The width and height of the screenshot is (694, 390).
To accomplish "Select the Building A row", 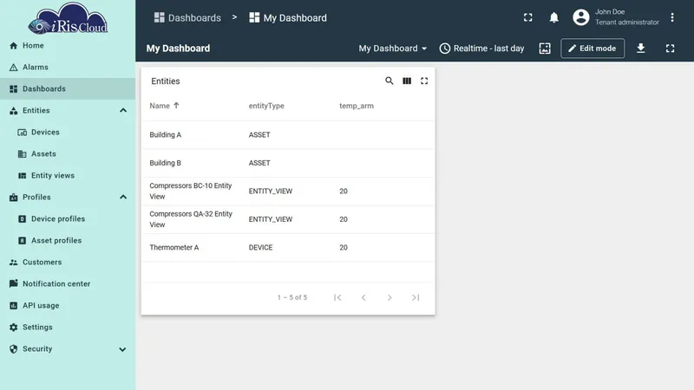I will coord(288,135).
